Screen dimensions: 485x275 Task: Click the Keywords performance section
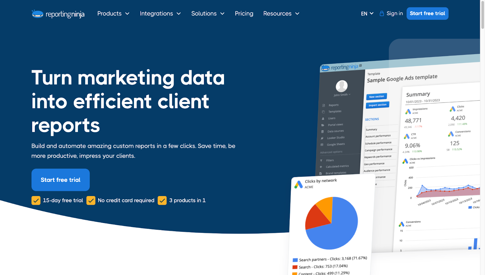(x=378, y=157)
